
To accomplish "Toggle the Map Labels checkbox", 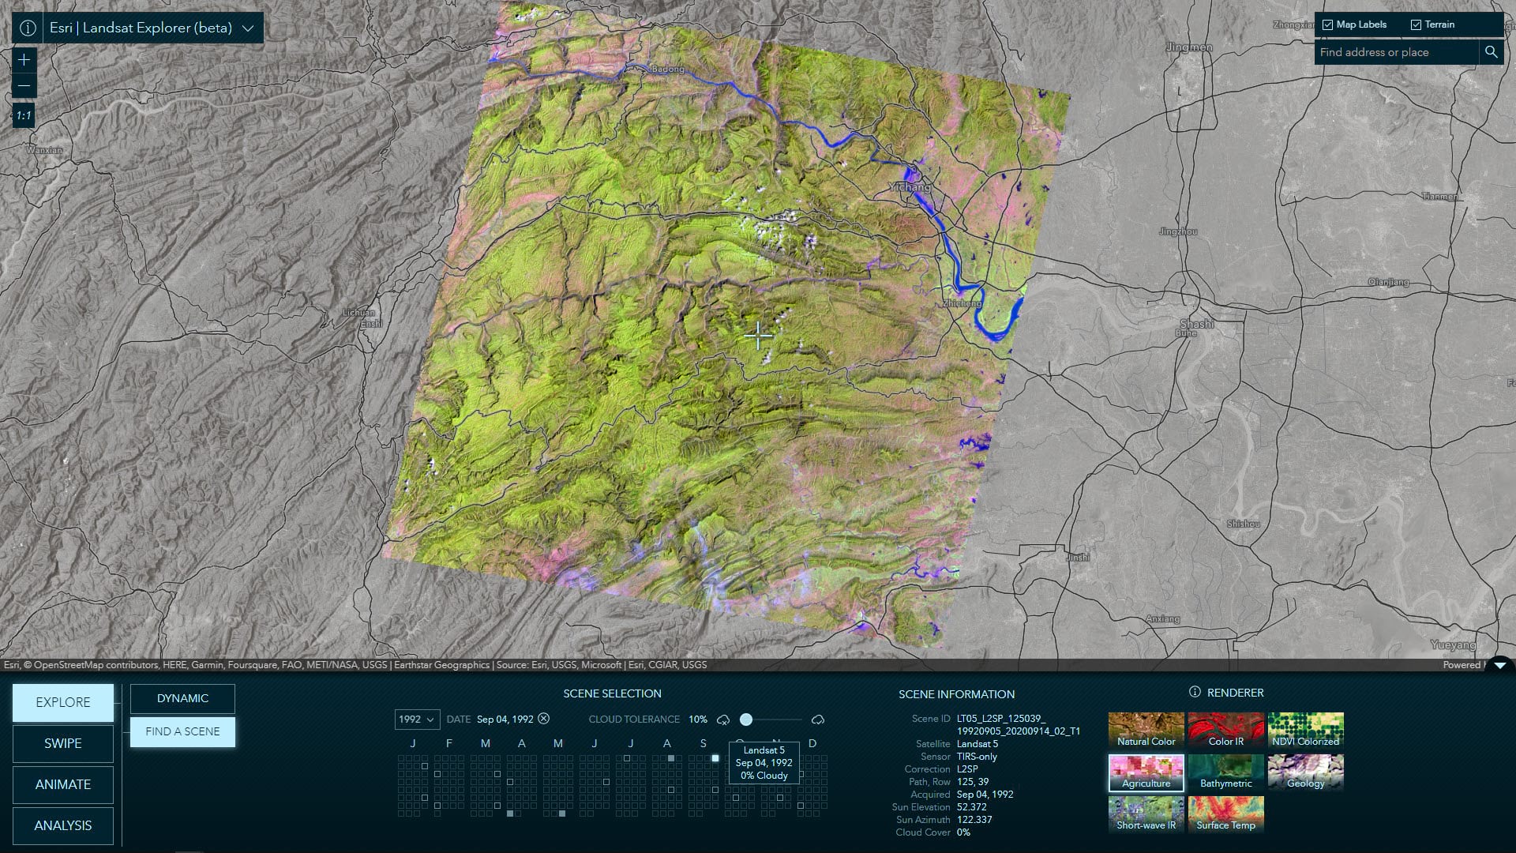I will pos(1327,24).
